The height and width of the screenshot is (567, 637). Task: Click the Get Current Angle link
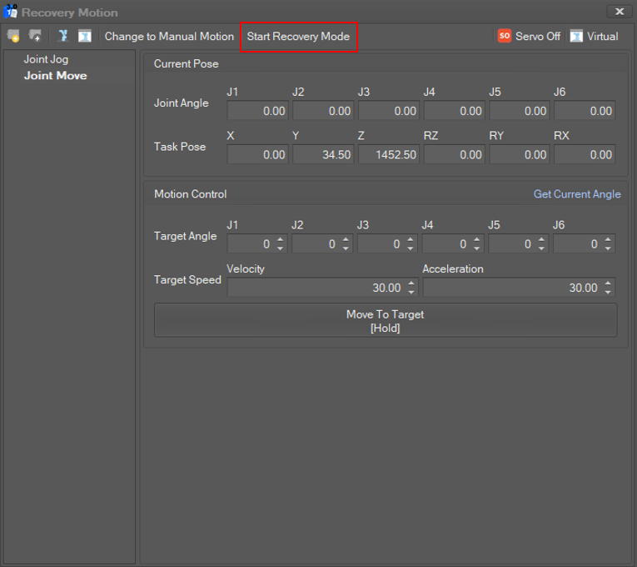[576, 194]
